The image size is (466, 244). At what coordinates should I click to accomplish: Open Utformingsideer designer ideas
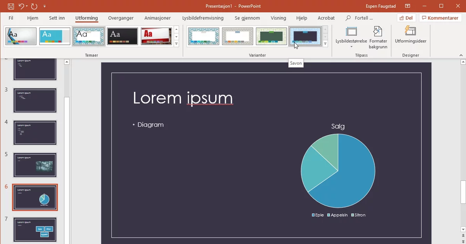point(410,35)
